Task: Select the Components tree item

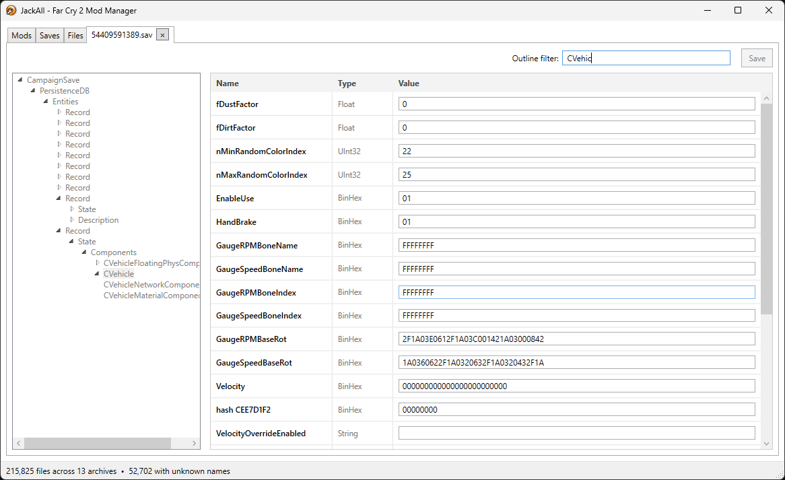Action: [x=114, y=252]
